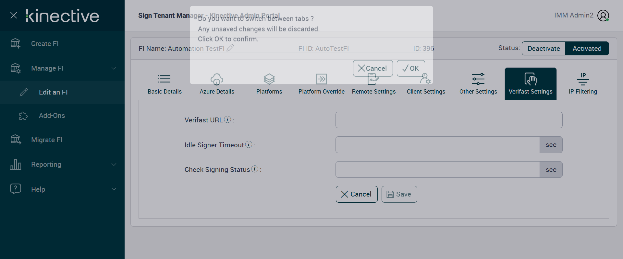Image resolution: width=623 pixels, height=259 pixels.
Task: Confirm tab switch with OK button
Action: (x=411, y=68)
